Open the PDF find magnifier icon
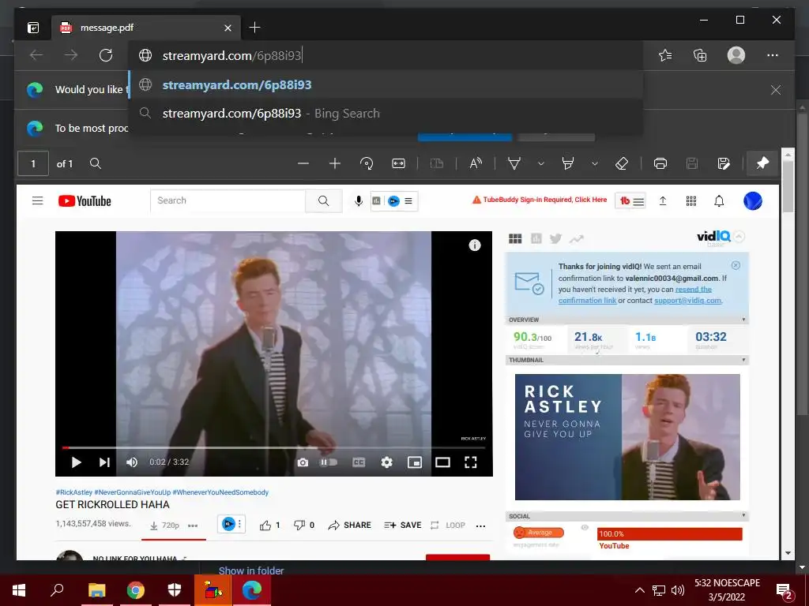Image resolution: width=809 pixels, height=606 pixels. click(96, 164)
